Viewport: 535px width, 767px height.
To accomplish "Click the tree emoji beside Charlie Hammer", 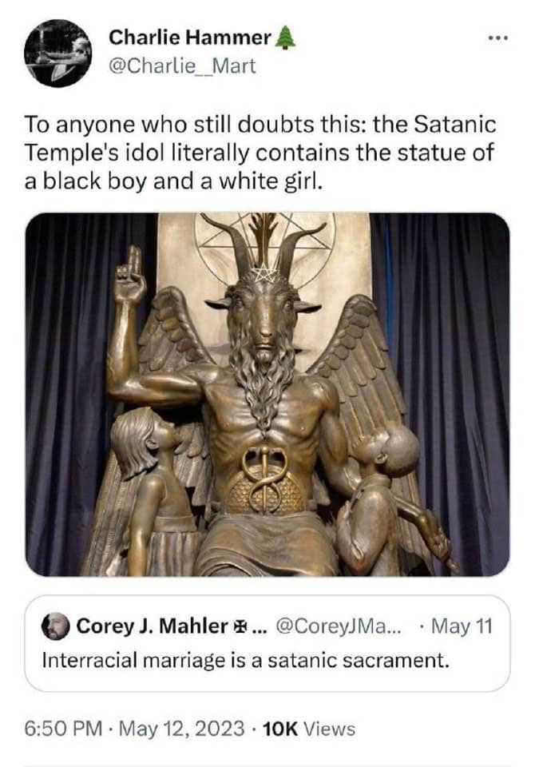I will 285,38.
